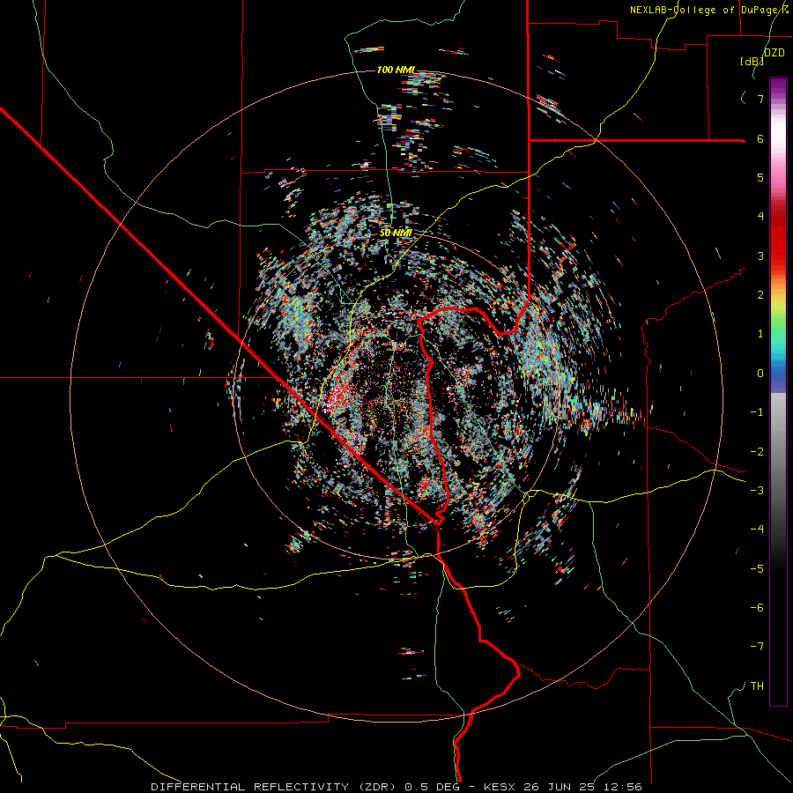Click the vertical ZDR color bar legend
Image resolution: width=793 pixels, height=793 pixels.
pos(778,391)
